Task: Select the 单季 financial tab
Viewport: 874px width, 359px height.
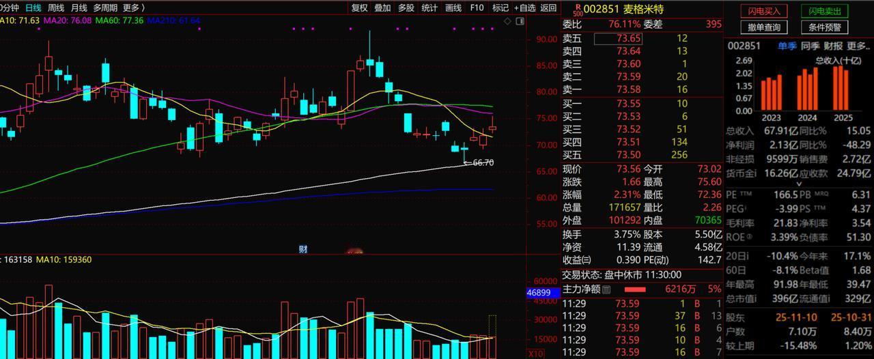Action: pyautogui.click(x=787, y=46)
